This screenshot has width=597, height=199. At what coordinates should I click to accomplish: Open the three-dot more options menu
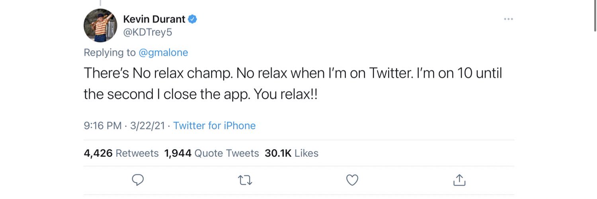(x=508, y=19)
